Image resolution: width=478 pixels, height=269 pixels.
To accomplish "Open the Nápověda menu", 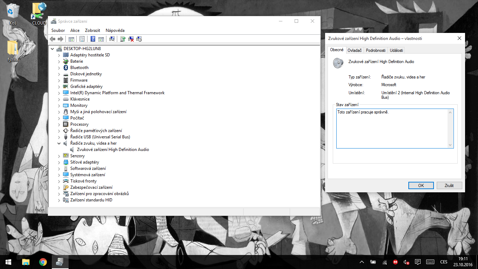I will coord(115,30).
